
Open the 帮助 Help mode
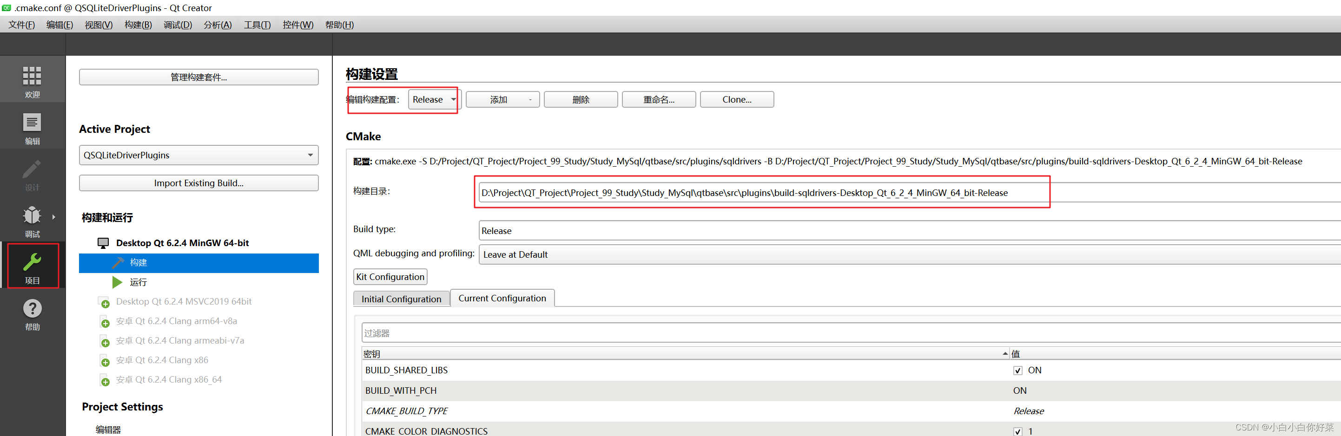[x=32, y=312]
